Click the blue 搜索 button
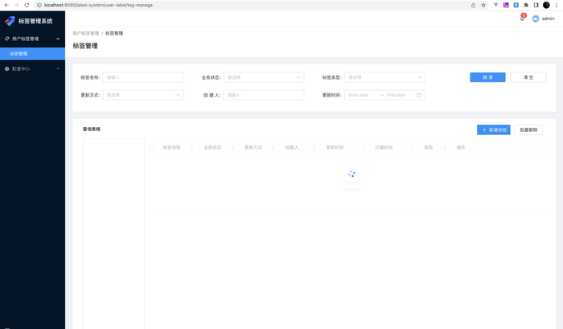 click(x=487, y=77)
